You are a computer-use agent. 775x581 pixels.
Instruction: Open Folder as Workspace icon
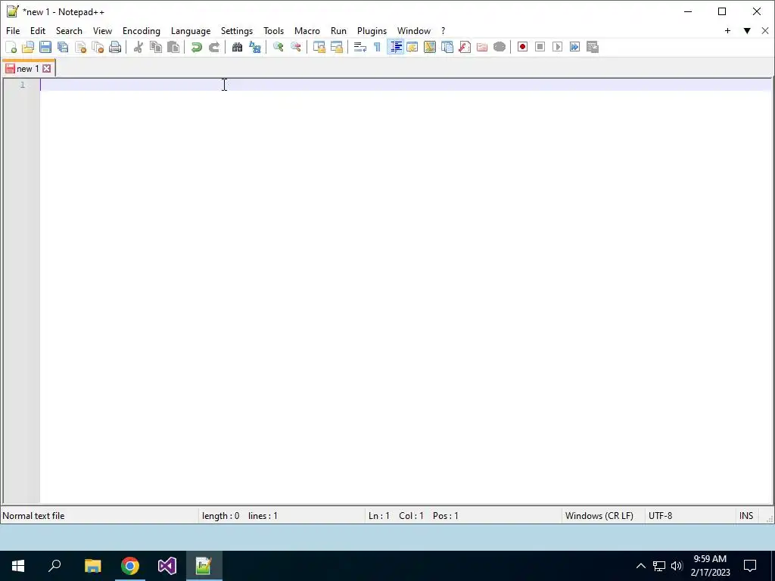coord(482,47)
